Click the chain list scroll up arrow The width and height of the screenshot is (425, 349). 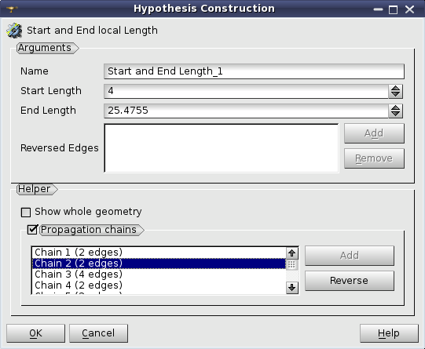tap(292, 253)
